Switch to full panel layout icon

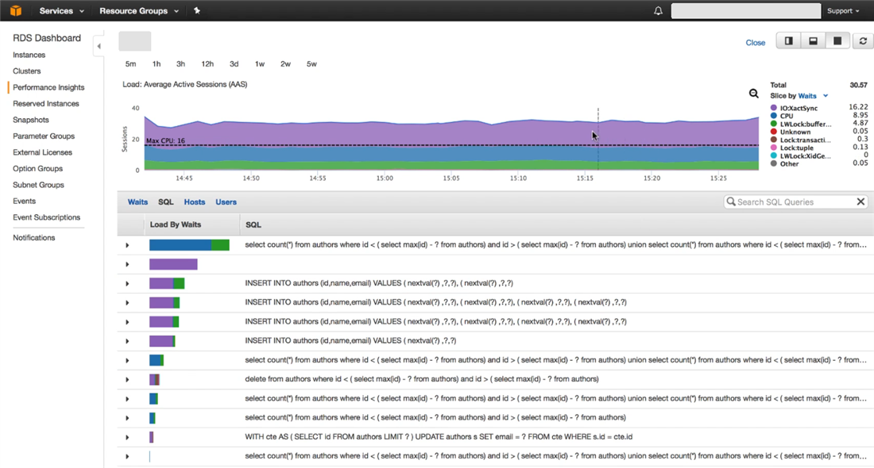[837, 40]
